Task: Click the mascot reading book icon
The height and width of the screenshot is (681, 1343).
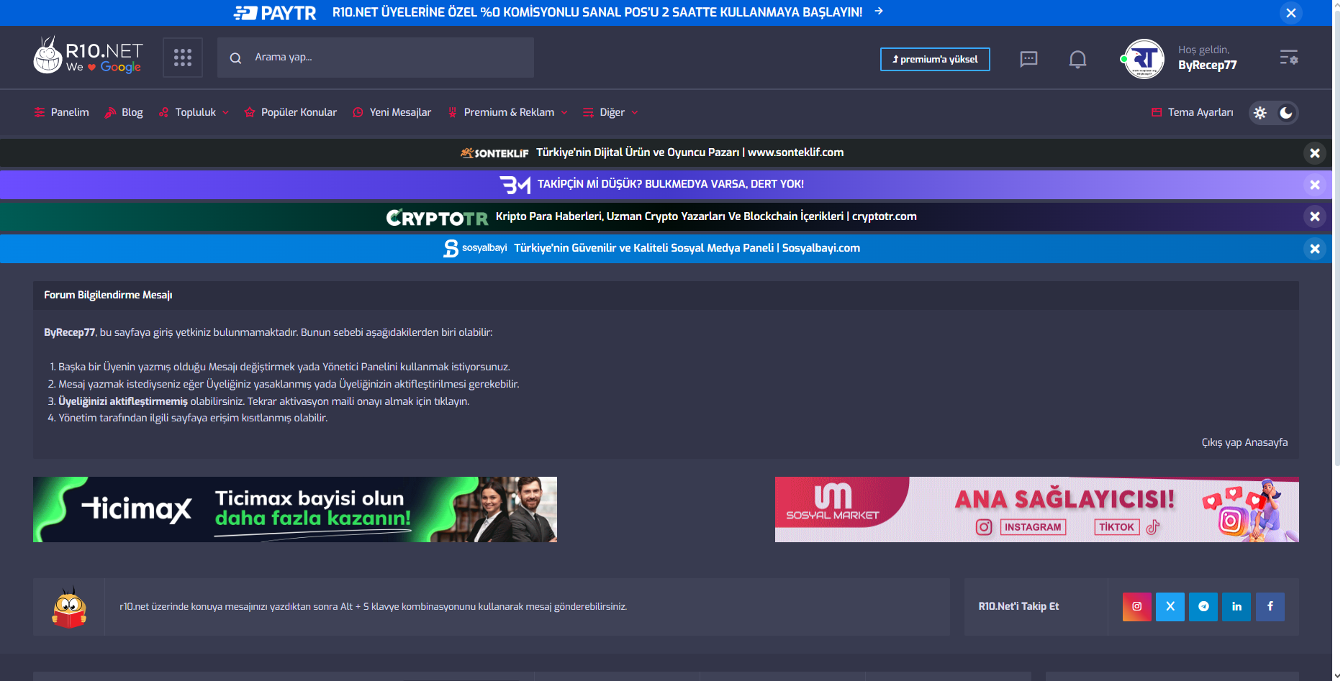Action: (69, 607)
